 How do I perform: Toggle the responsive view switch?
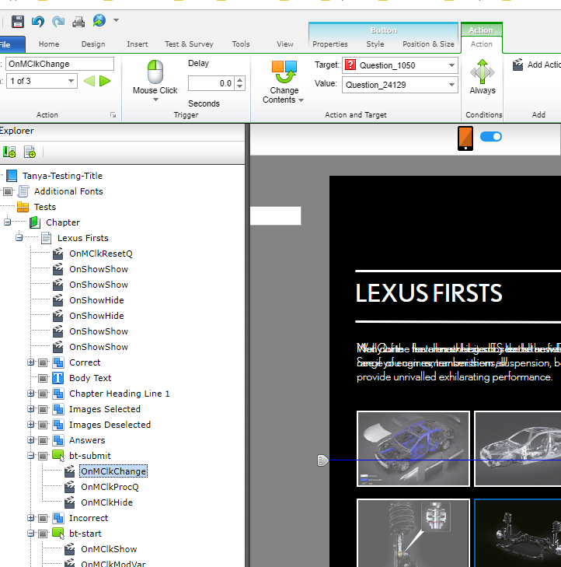coord(491,137)
